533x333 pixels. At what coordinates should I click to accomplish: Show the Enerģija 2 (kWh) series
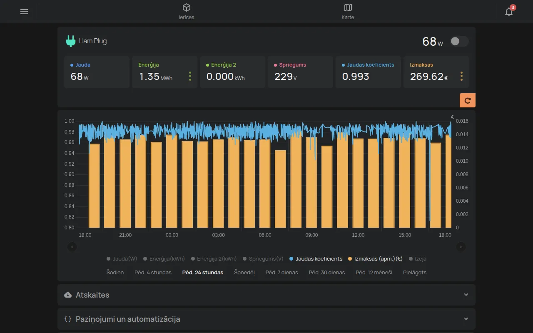[x=214, y=259]
